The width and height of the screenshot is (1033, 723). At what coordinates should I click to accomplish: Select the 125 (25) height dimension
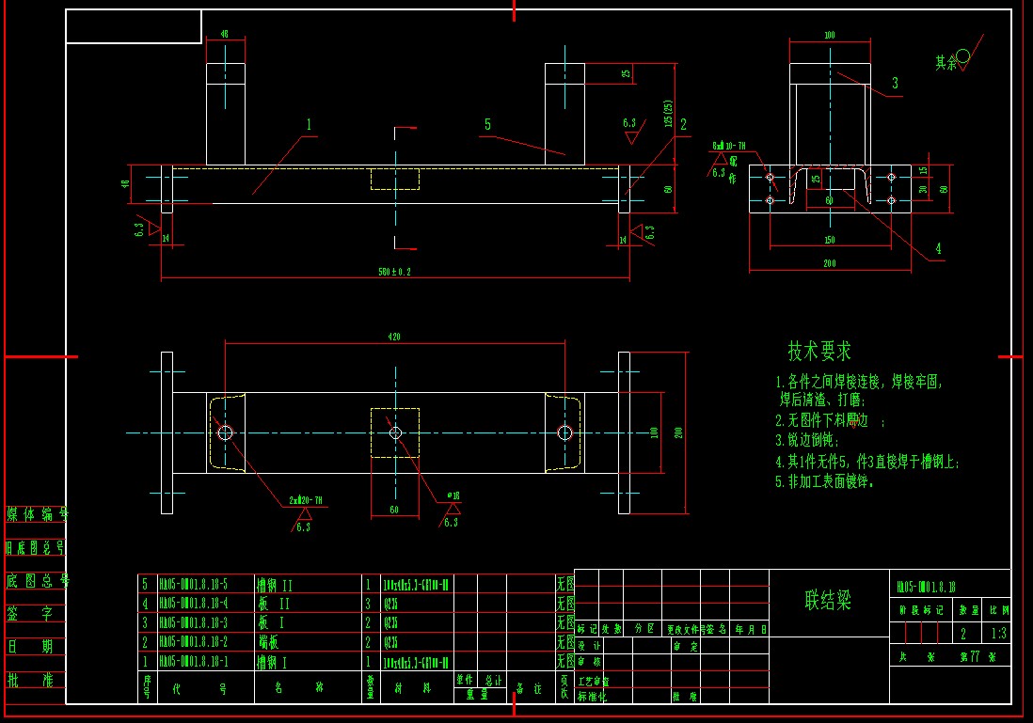(x=668, y=113)
